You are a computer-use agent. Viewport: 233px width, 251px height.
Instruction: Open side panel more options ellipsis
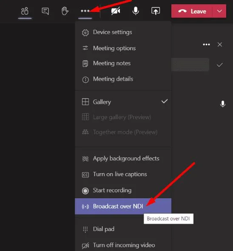(206, 45)
